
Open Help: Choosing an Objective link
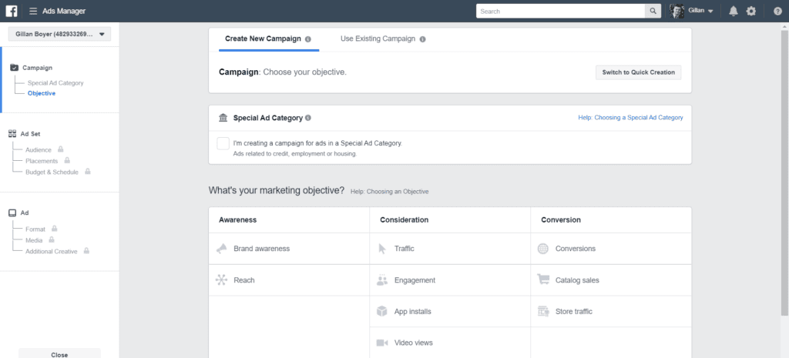[389, 192]
